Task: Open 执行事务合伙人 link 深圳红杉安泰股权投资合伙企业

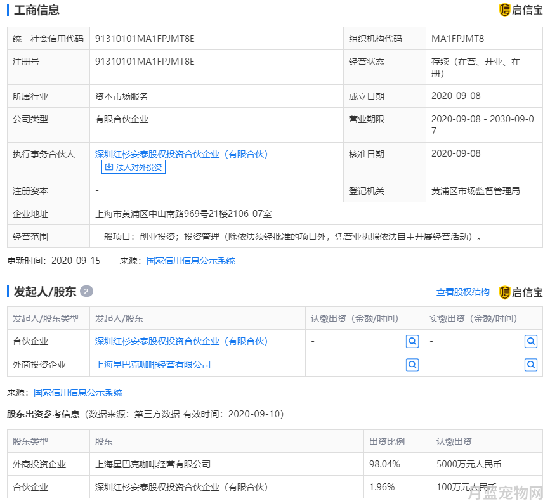Action: [181, 154]
